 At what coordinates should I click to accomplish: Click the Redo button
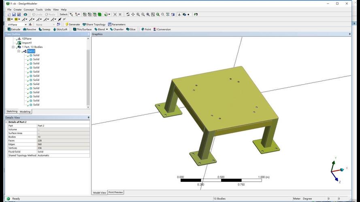(50, 15)
